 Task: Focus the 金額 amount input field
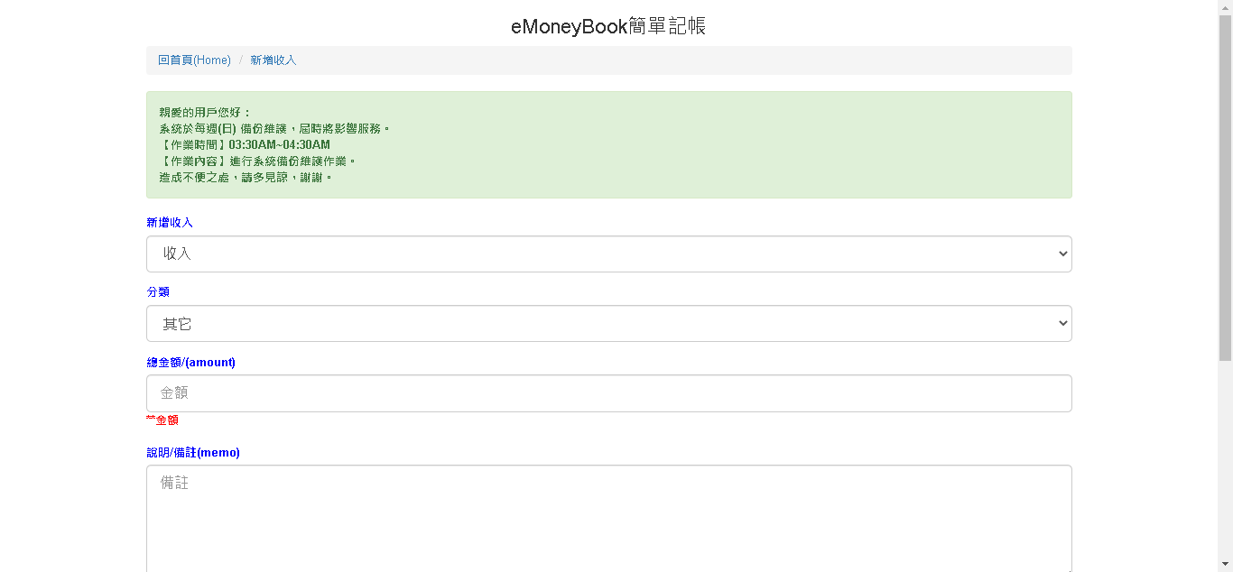pos(608,393)
